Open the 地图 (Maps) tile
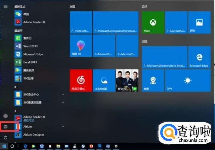Viewport: 215px width, 150px height. point(153,80)
